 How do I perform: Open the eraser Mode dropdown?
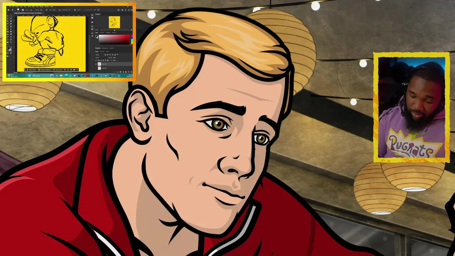(31, 10)
